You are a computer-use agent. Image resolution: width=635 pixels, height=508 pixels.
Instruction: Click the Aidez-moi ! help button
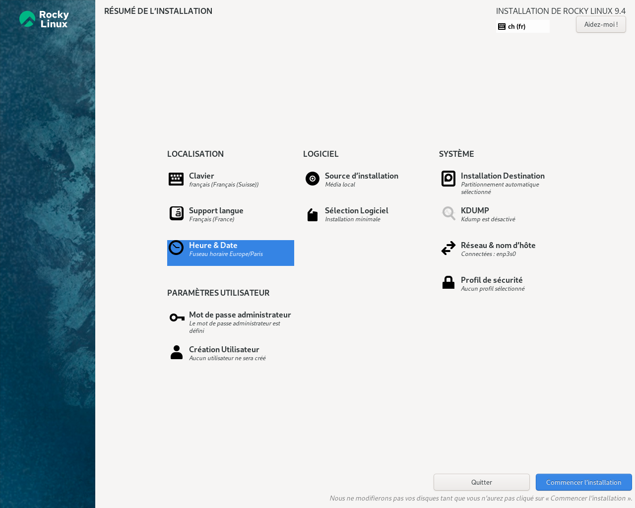pos(601,24)
